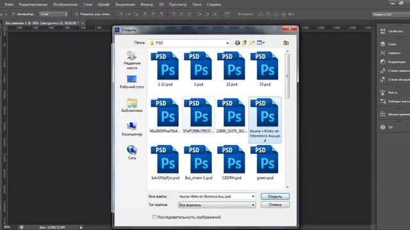The width and height of the screenshot is (410, 230).
Task: Click the favorites folder icon at dialog top right
Action: coord(286,43)
